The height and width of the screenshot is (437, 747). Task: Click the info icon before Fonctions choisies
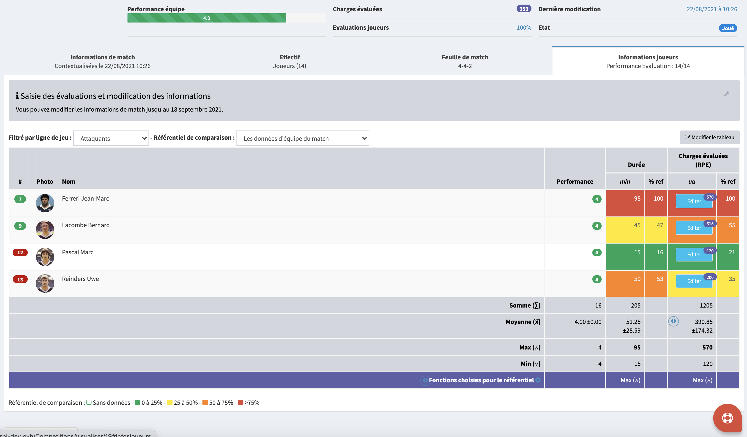pos(425,380)
